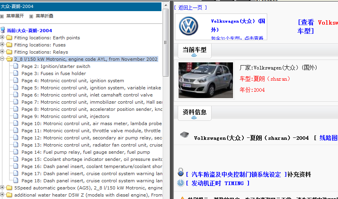
Task: Click the 车型:夏朗 (sharan) text
Action: coord(265,79)
